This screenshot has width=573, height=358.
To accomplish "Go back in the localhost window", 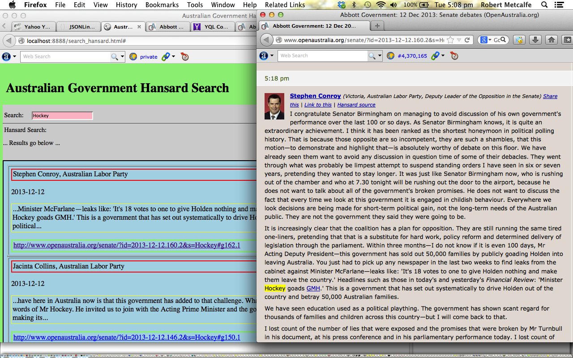I will point(9,41).
